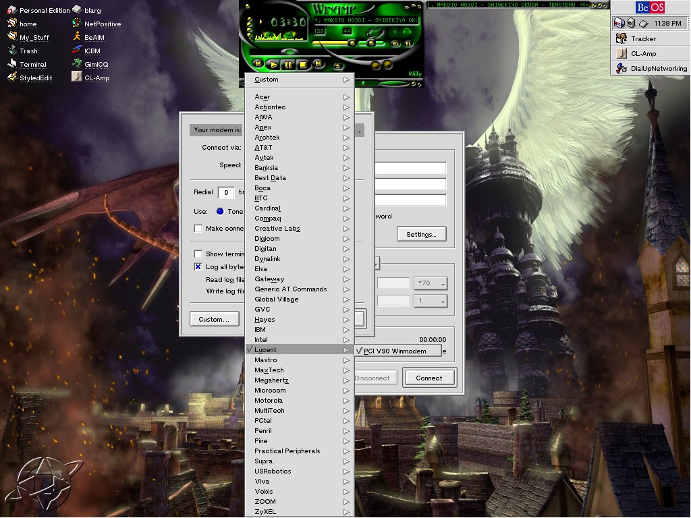691x518 pixels.
Task: Adjust the balance slider knob
Action: 372,43
